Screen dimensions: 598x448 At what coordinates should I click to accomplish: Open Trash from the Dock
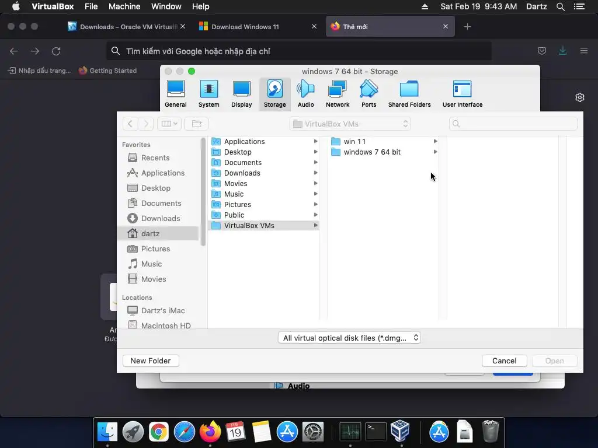pos(490,431)
